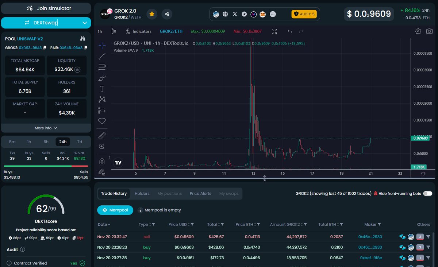Viewport: 438px width, 267px height.
Task: Take a chart snapshot with camera icon
Action: pyautogui.click(x=430, y=31)
